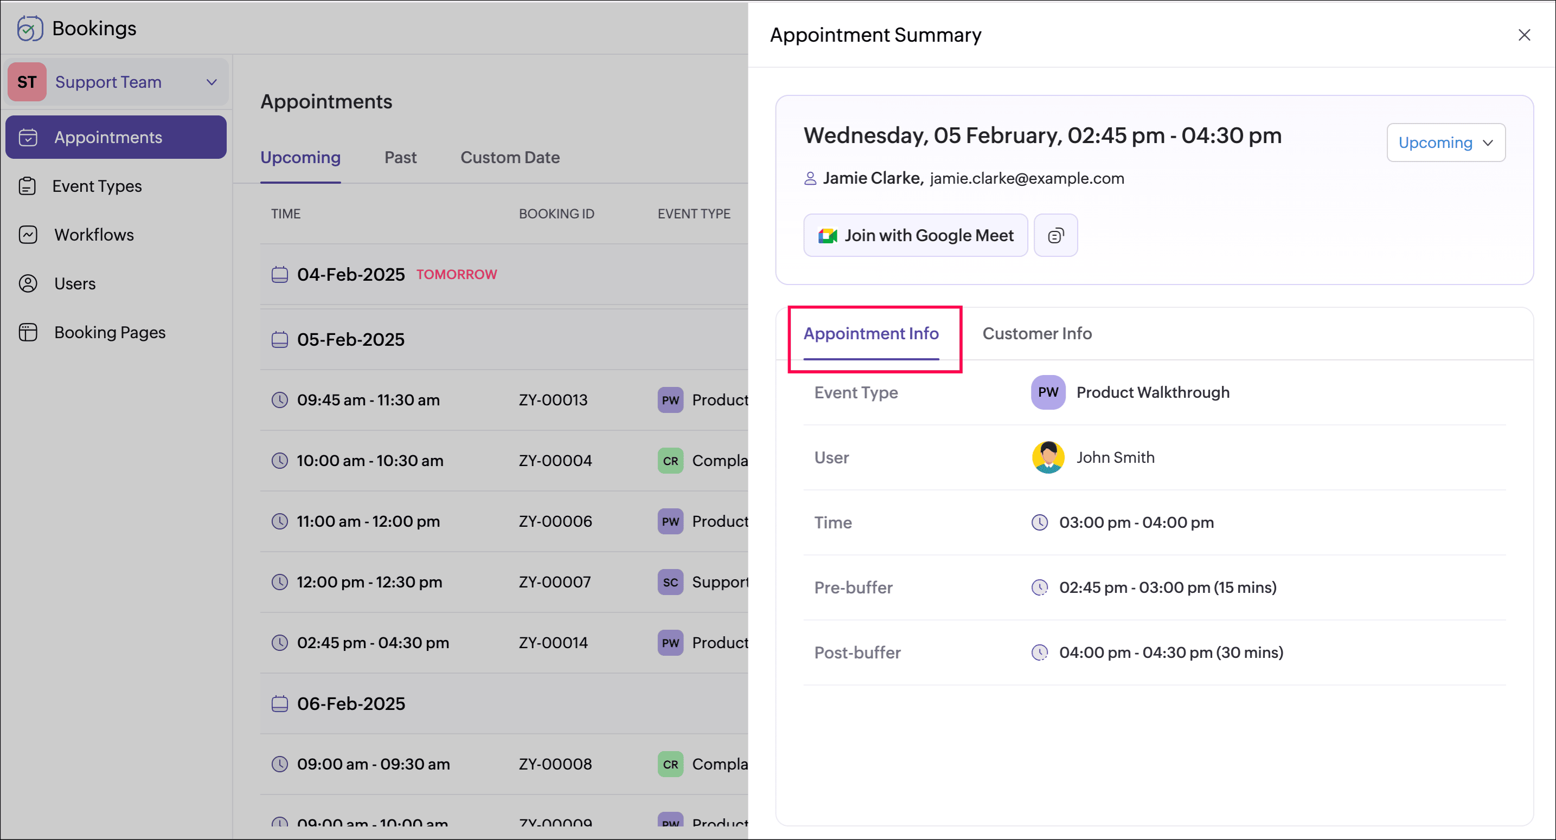Click booking ID ZY-00006
This screenshot has width=1556, height=840.
556,521
